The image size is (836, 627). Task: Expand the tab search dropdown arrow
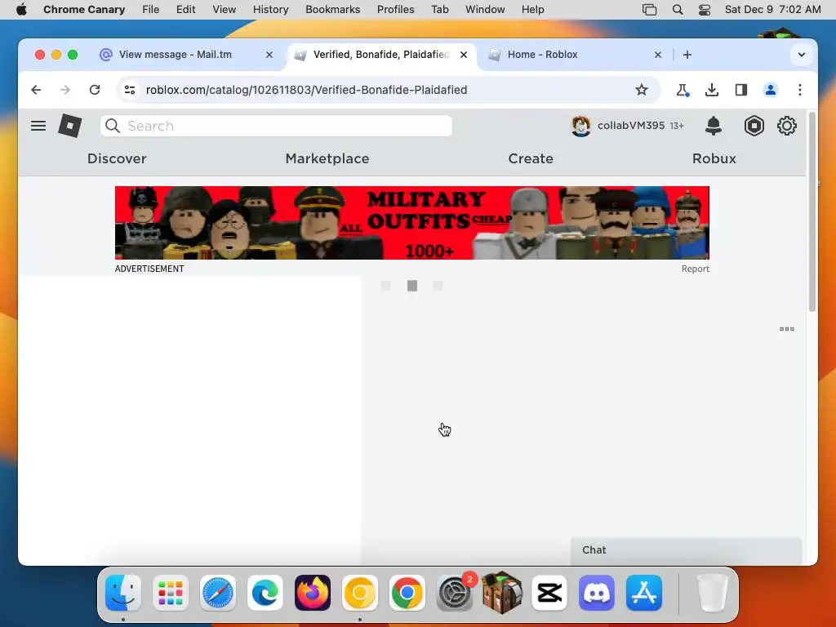pos(802,55)
